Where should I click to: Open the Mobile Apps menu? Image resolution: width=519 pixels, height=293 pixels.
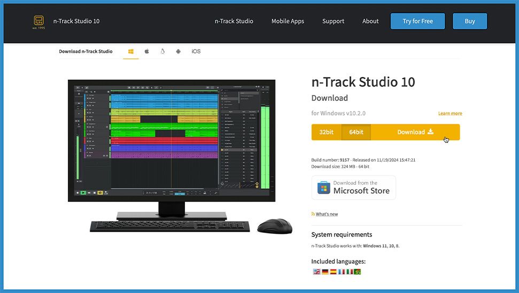pos(288,21)
